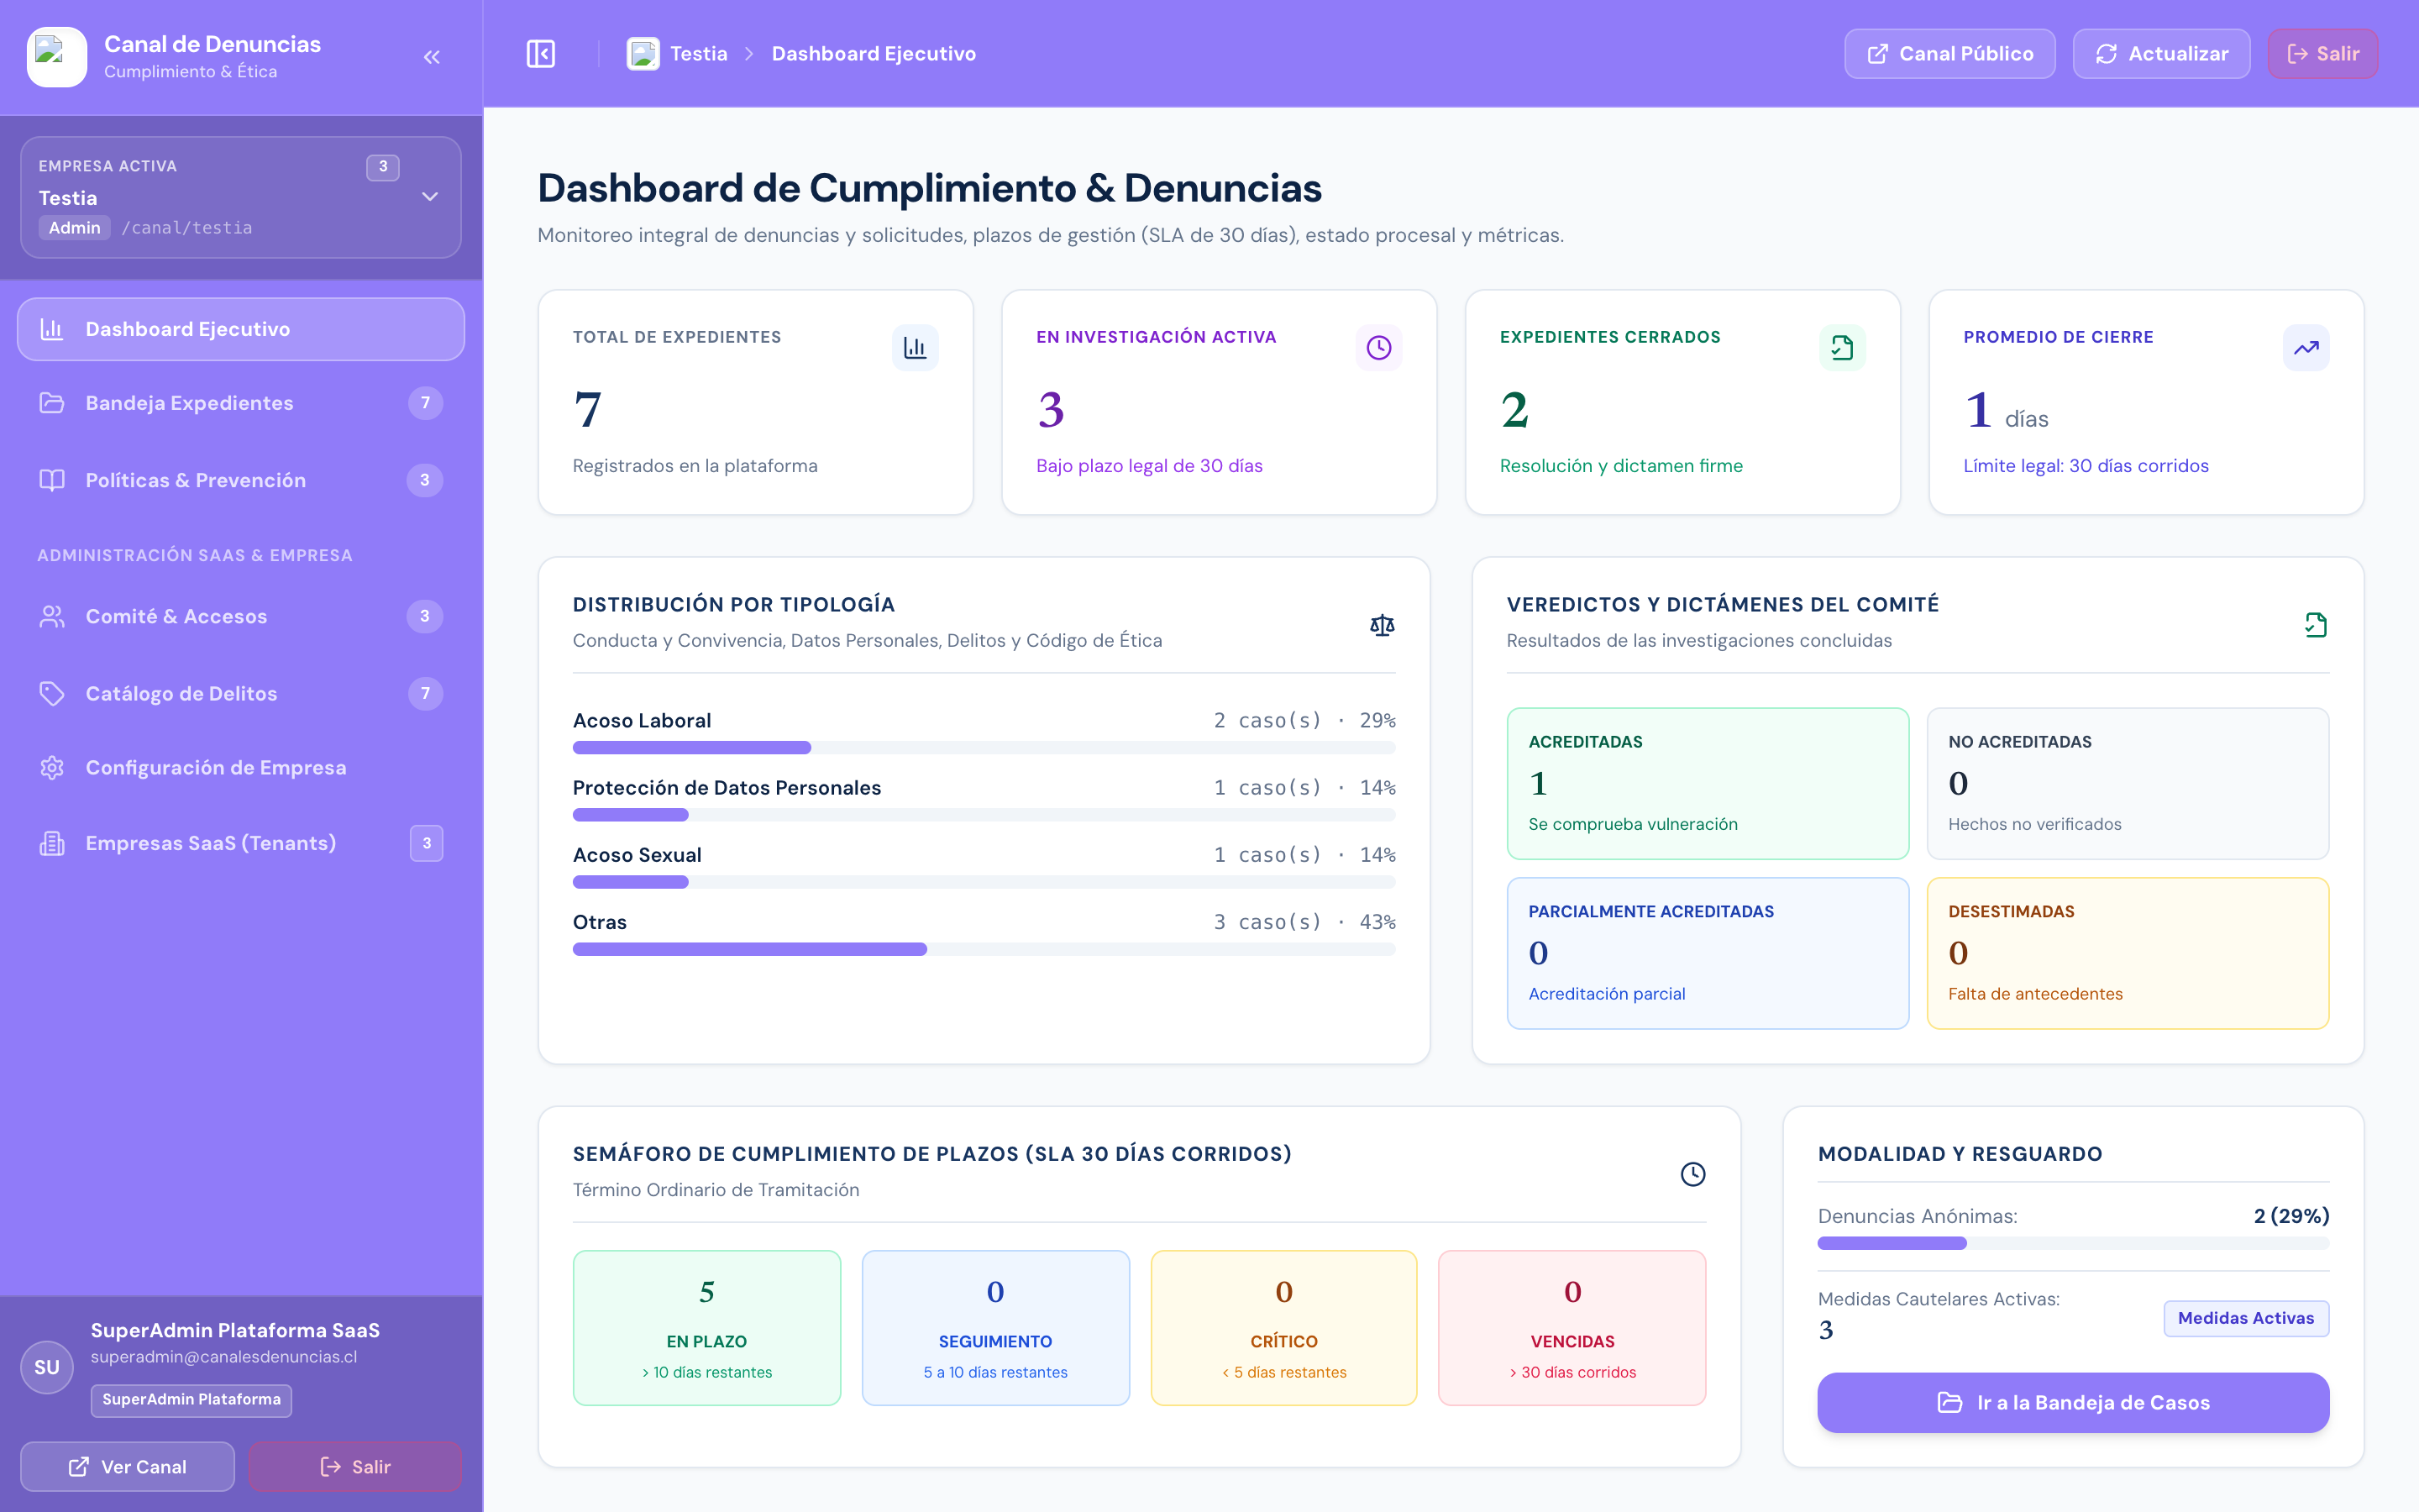Screen dimensions: 2419x1512
Task: Click scales icon in Distribución por Tipología
Action: pos(1382,625)
